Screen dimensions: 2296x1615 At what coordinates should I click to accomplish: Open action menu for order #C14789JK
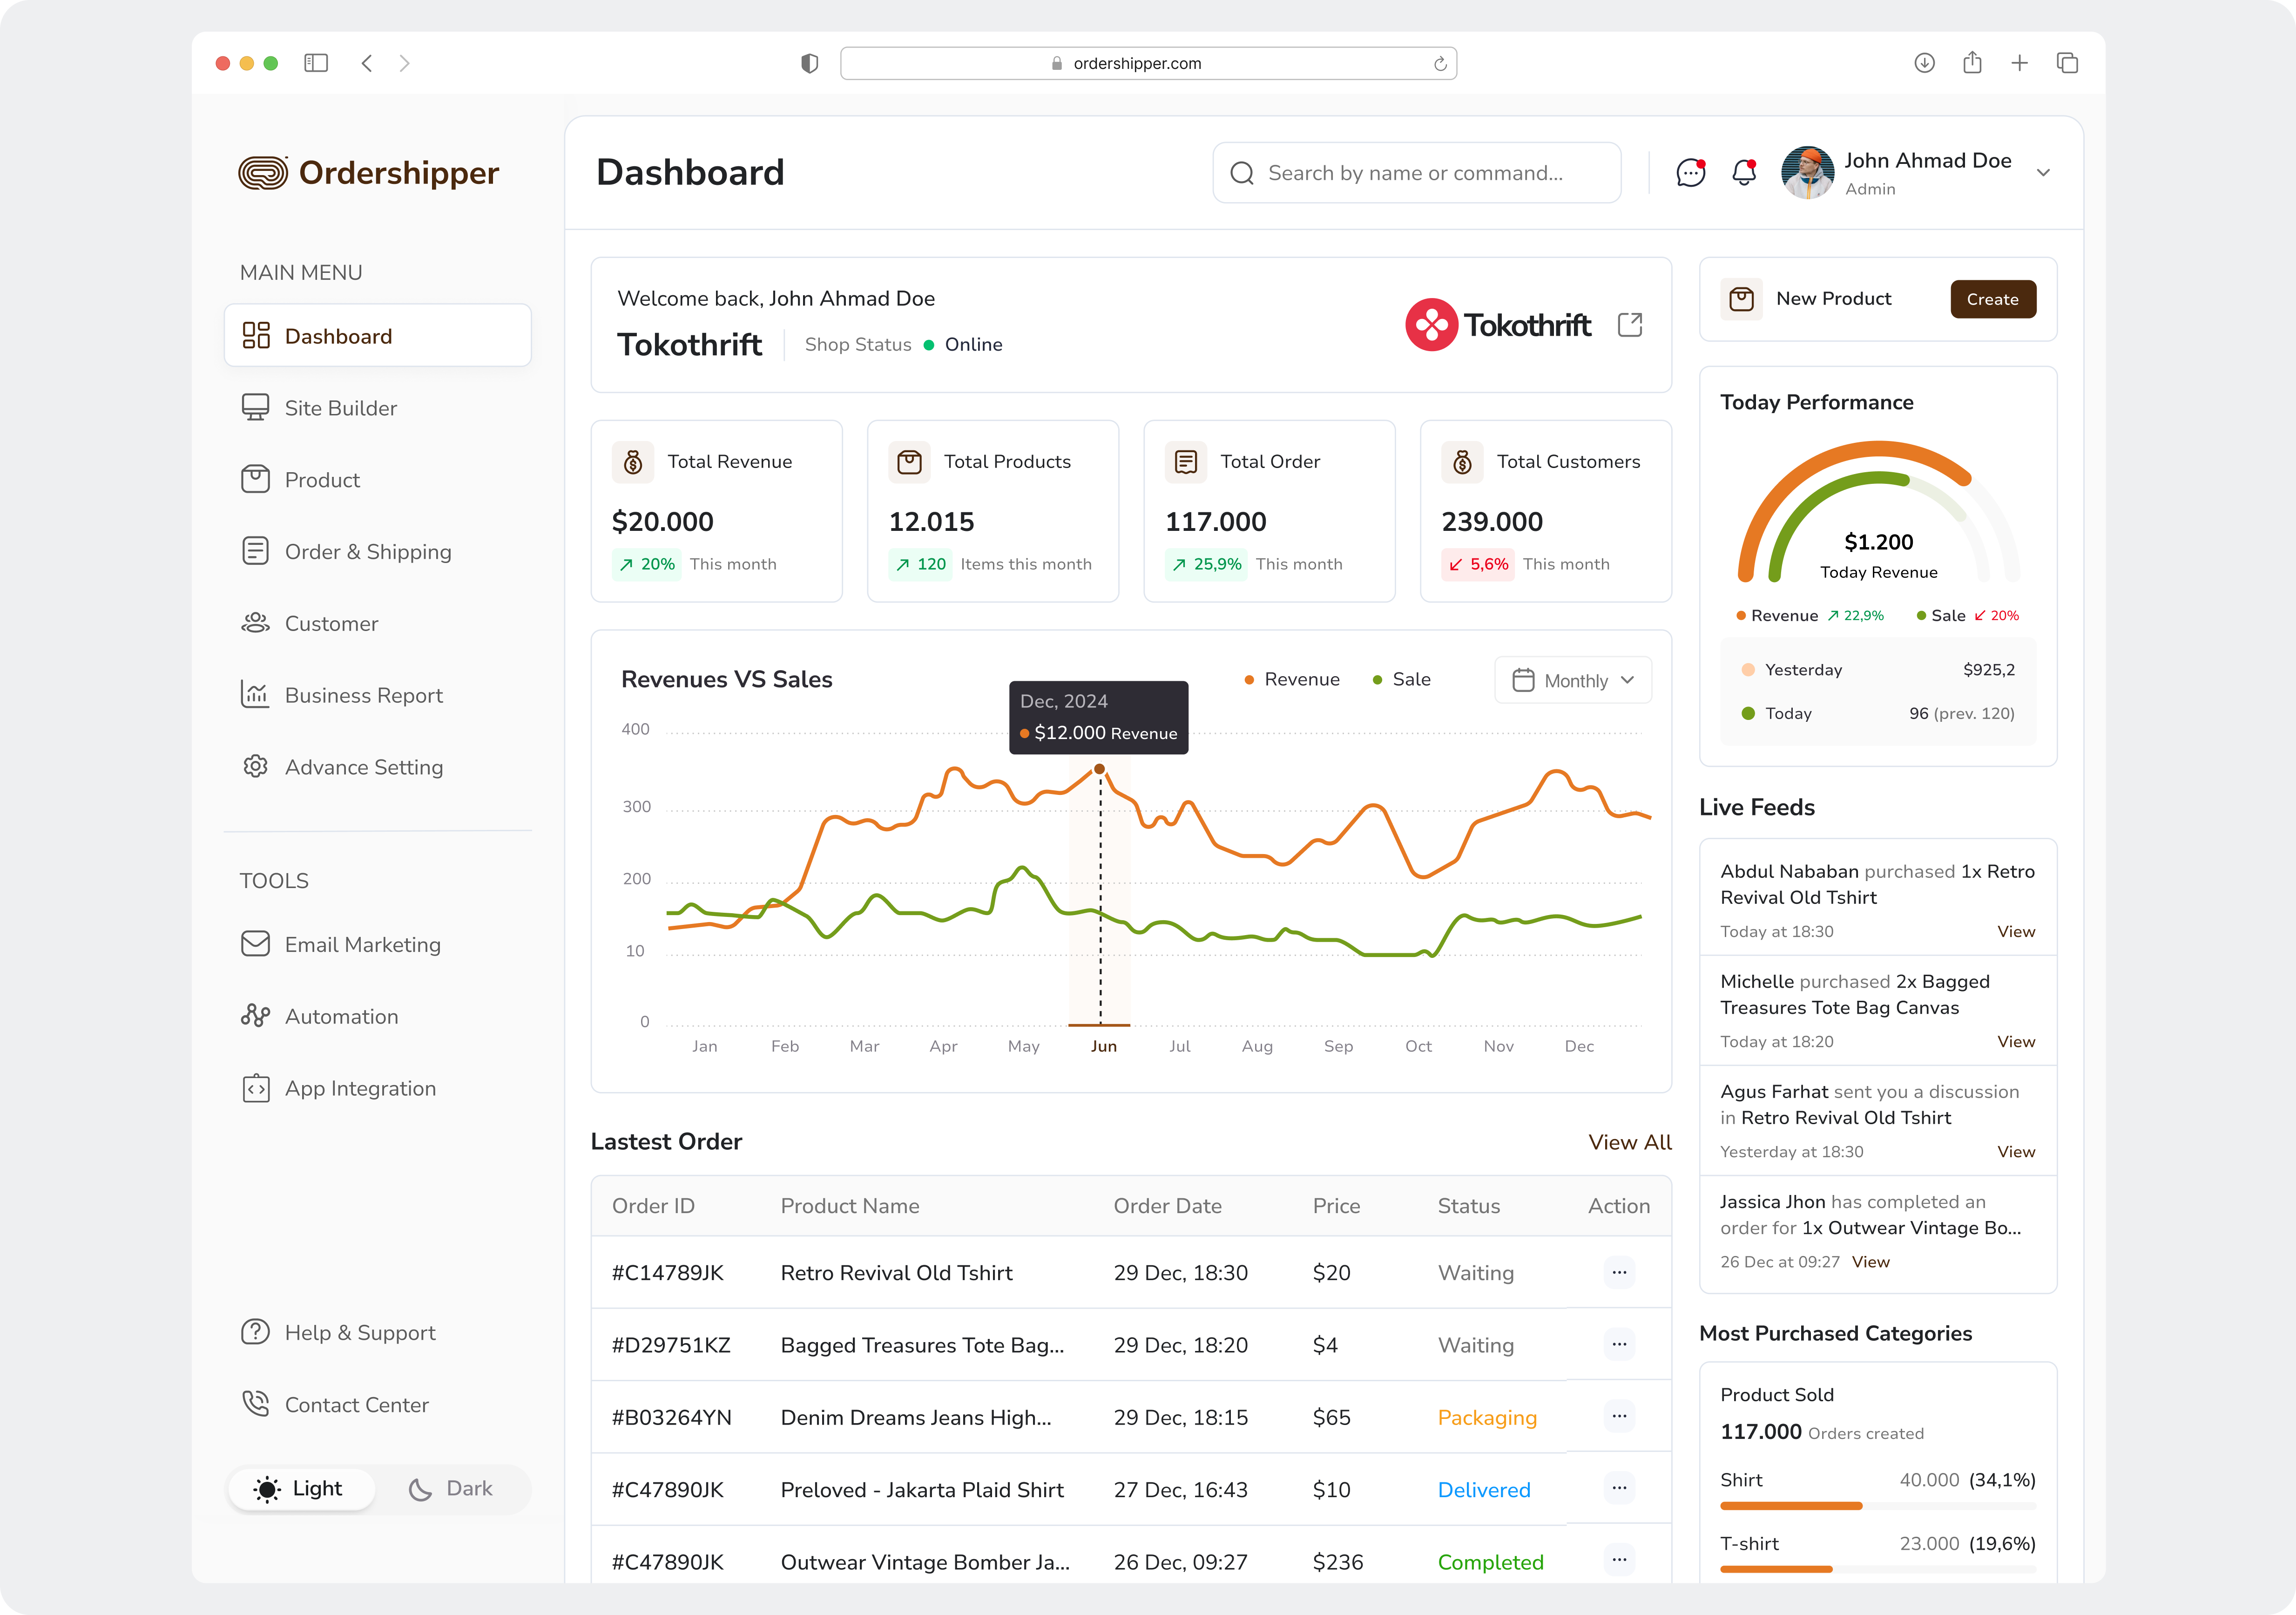pyautogui.click(x=1619, y=1273)
